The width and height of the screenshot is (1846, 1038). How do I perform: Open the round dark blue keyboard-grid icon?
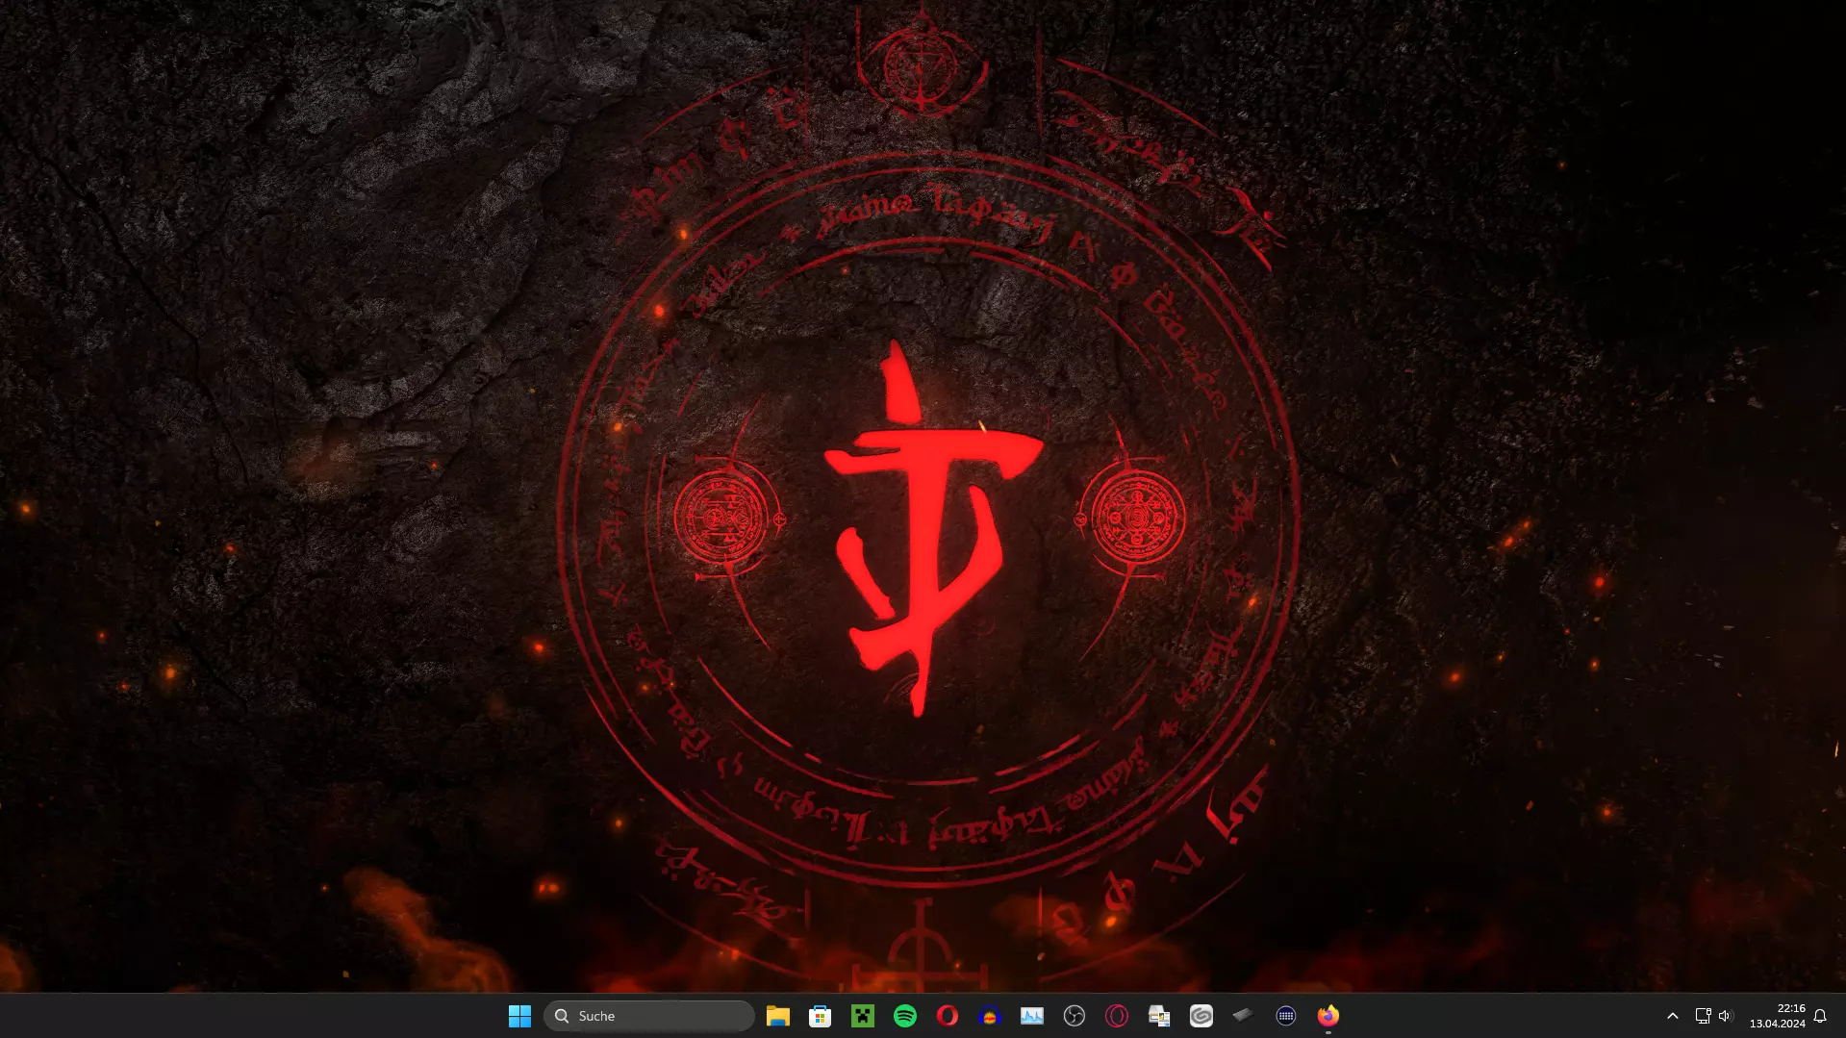[1286, 1016]
